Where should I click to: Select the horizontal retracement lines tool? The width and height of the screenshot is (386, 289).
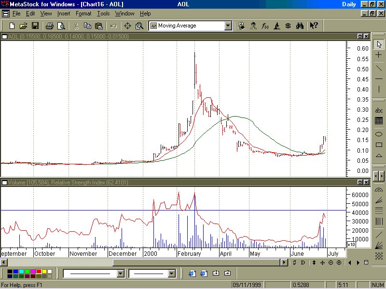point(379,210)
